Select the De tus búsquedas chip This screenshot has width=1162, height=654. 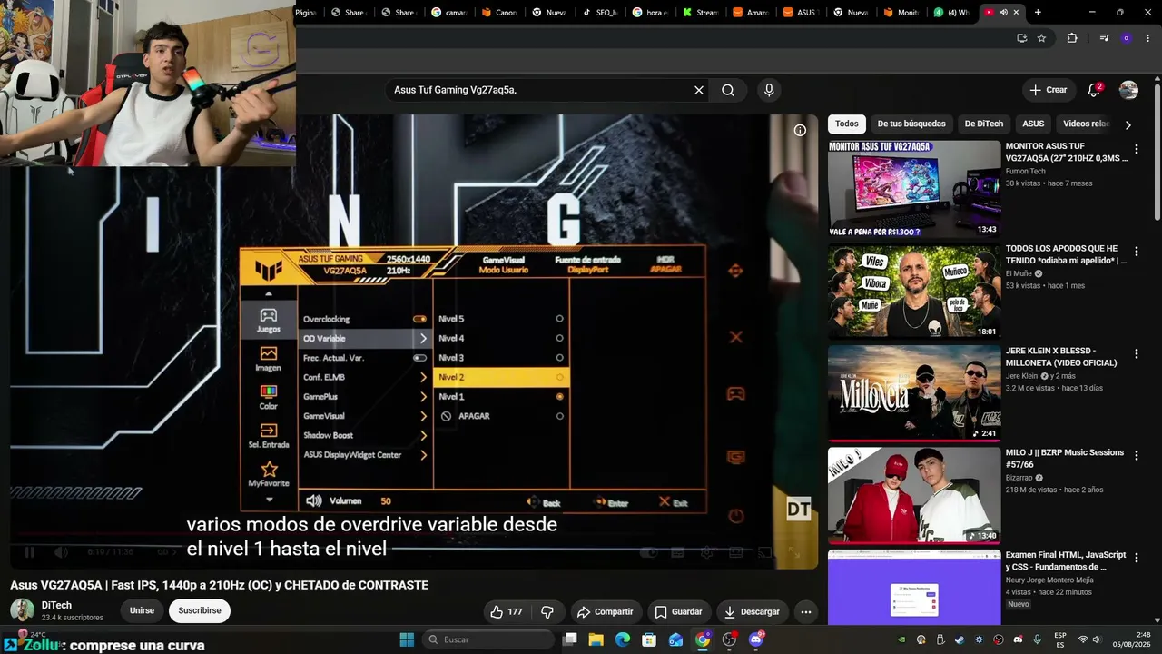click(911, 124)
